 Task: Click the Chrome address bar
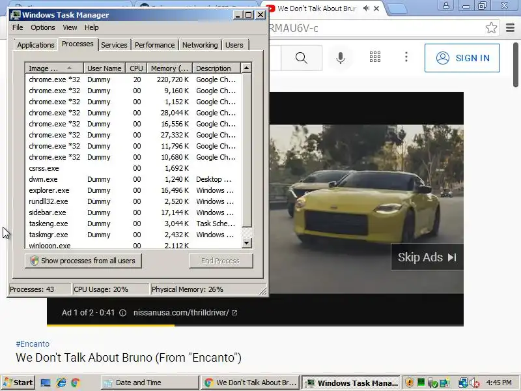376,28
